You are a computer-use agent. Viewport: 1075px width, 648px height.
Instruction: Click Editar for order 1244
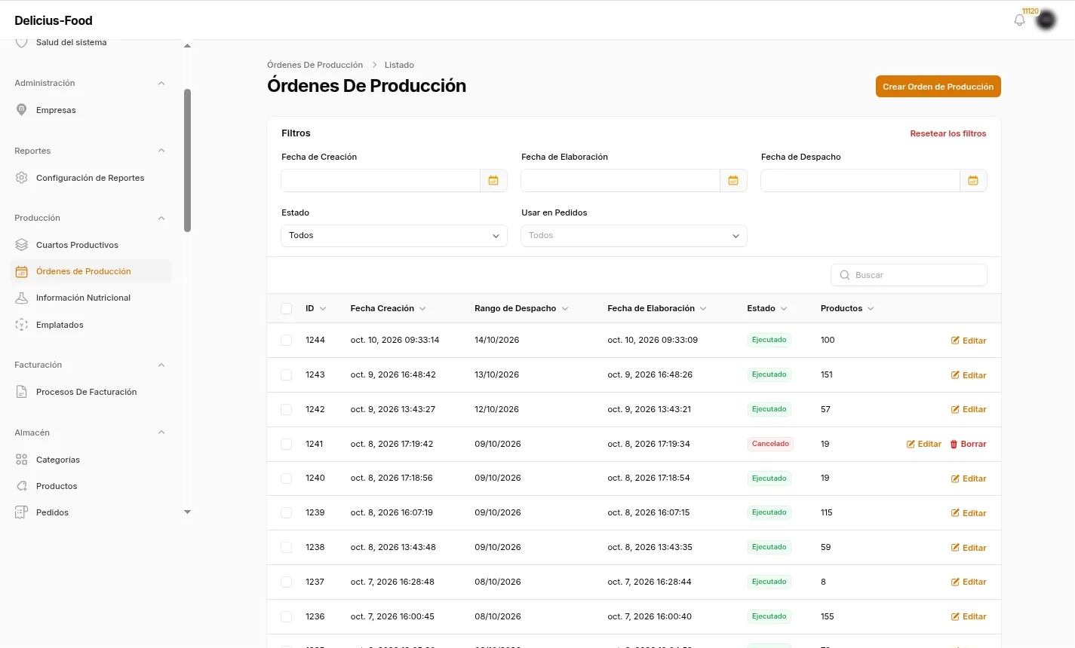(969, 341)
